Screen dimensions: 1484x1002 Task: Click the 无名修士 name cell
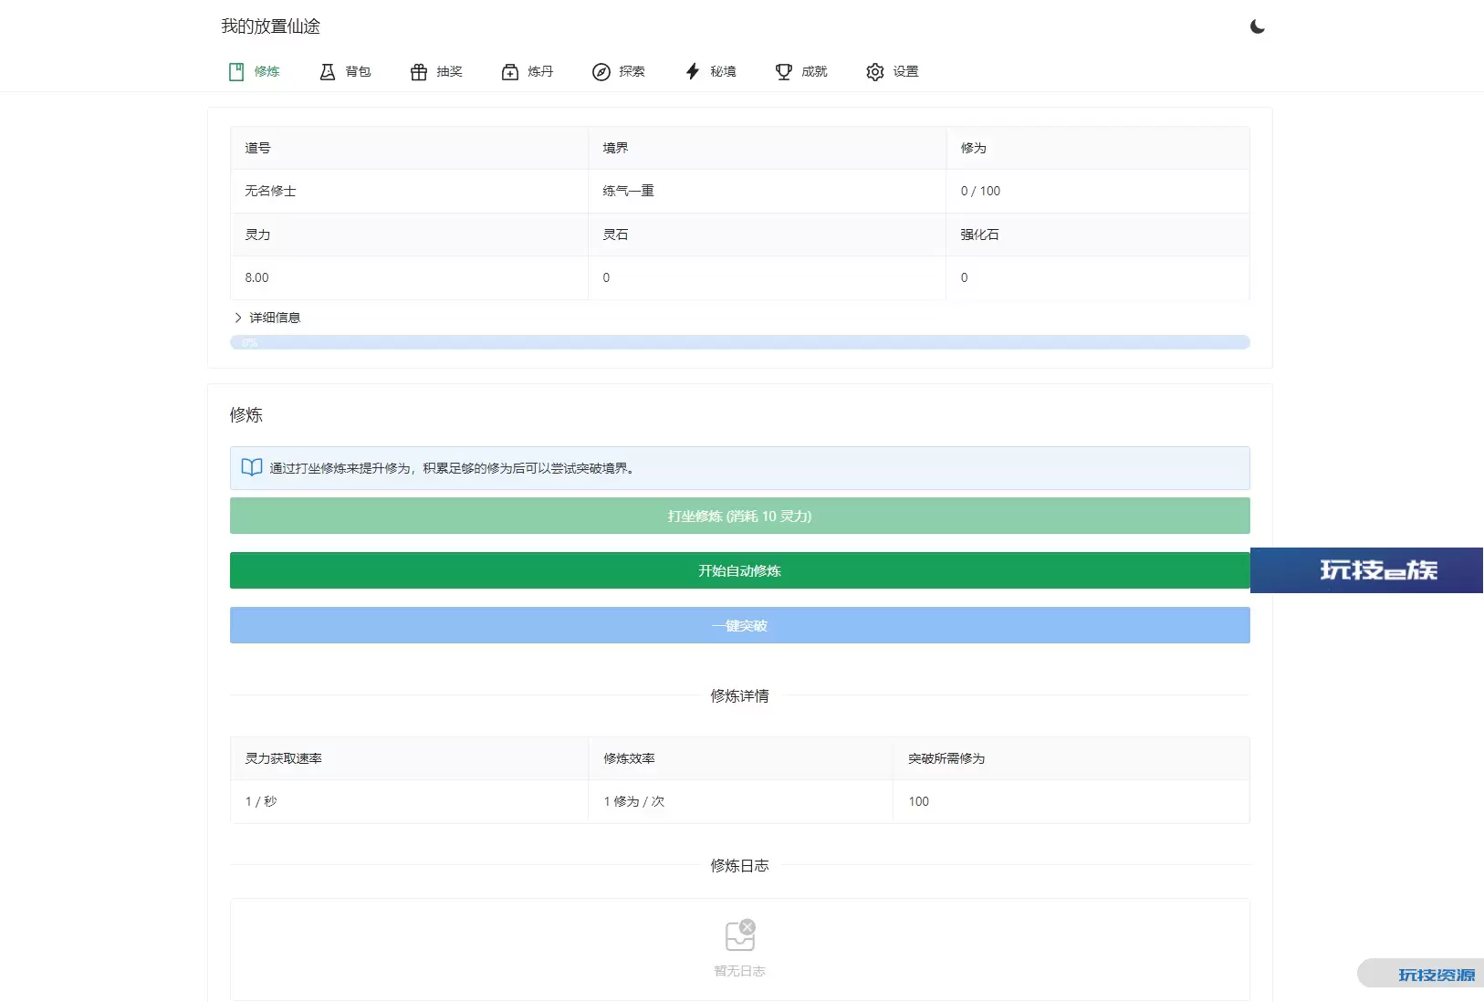pyautogui.click(x=409, y=191)
